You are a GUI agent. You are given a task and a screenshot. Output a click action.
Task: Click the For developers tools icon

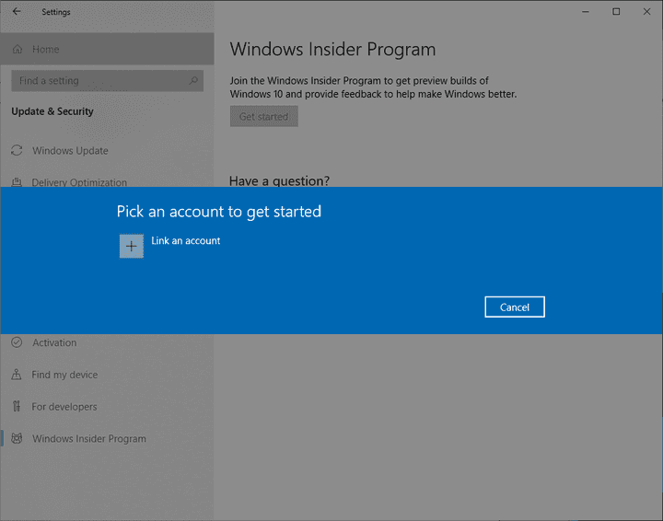click(x=17, y=407)
